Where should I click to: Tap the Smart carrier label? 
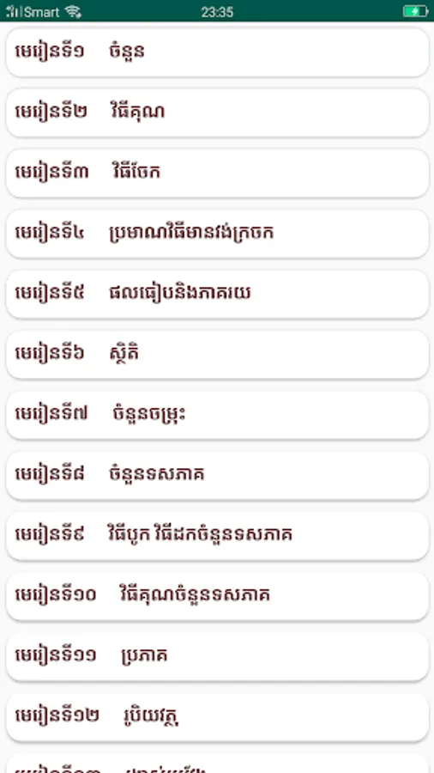click(42, 12)
